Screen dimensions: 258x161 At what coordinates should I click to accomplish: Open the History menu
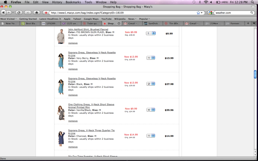(x=57, y=2)
